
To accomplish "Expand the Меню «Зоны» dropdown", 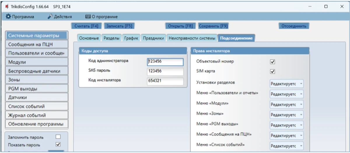I will tap(286, 115).
